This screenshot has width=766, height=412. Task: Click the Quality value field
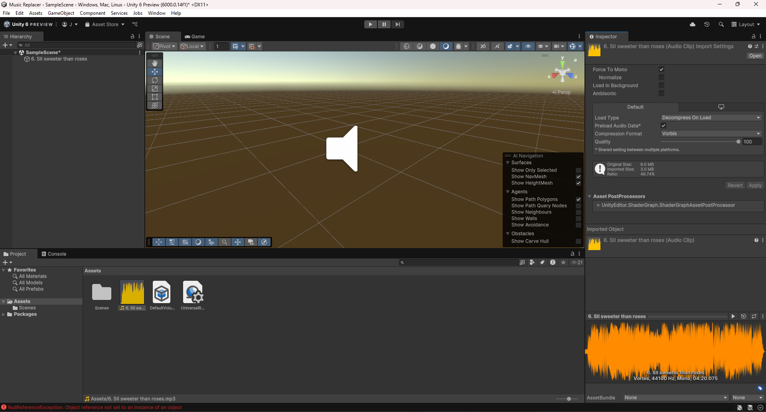(752, 142)
